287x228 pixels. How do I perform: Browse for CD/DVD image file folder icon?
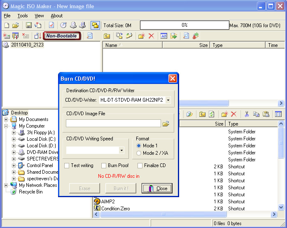[x=166, y=124]
